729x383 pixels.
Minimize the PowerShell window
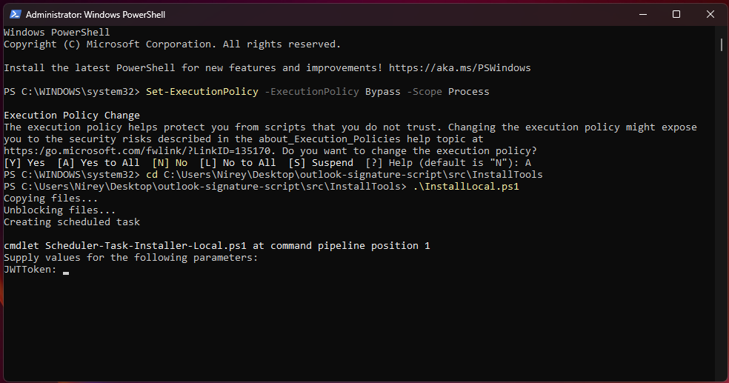(643, 14)
